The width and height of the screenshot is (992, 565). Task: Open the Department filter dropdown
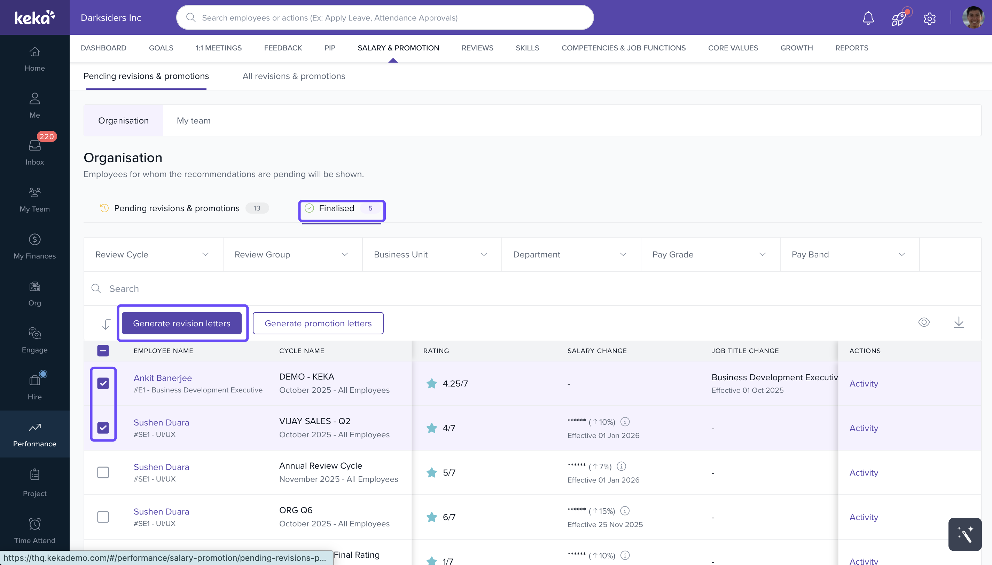[570, 255]
